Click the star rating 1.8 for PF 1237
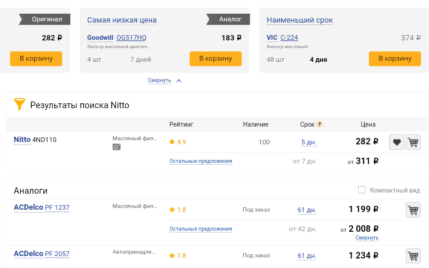This screenshot has height=268, width=429. [178, 210]
